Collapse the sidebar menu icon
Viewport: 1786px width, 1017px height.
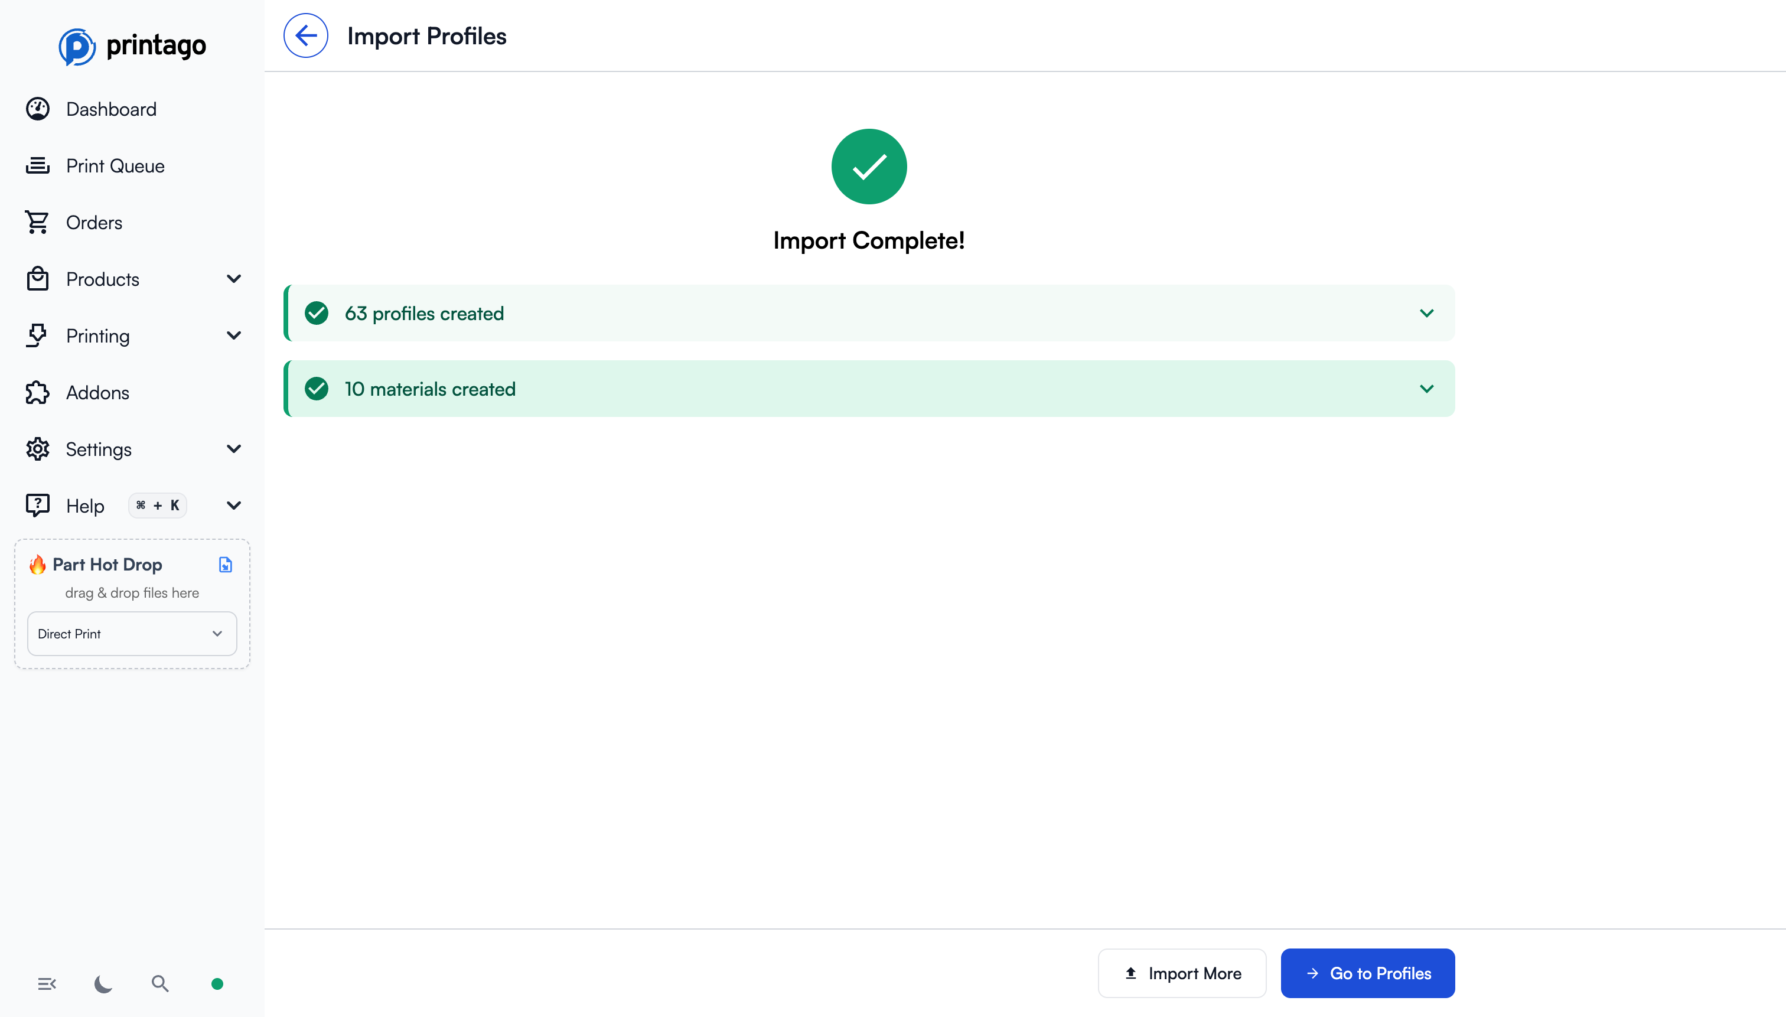(47, 983)
